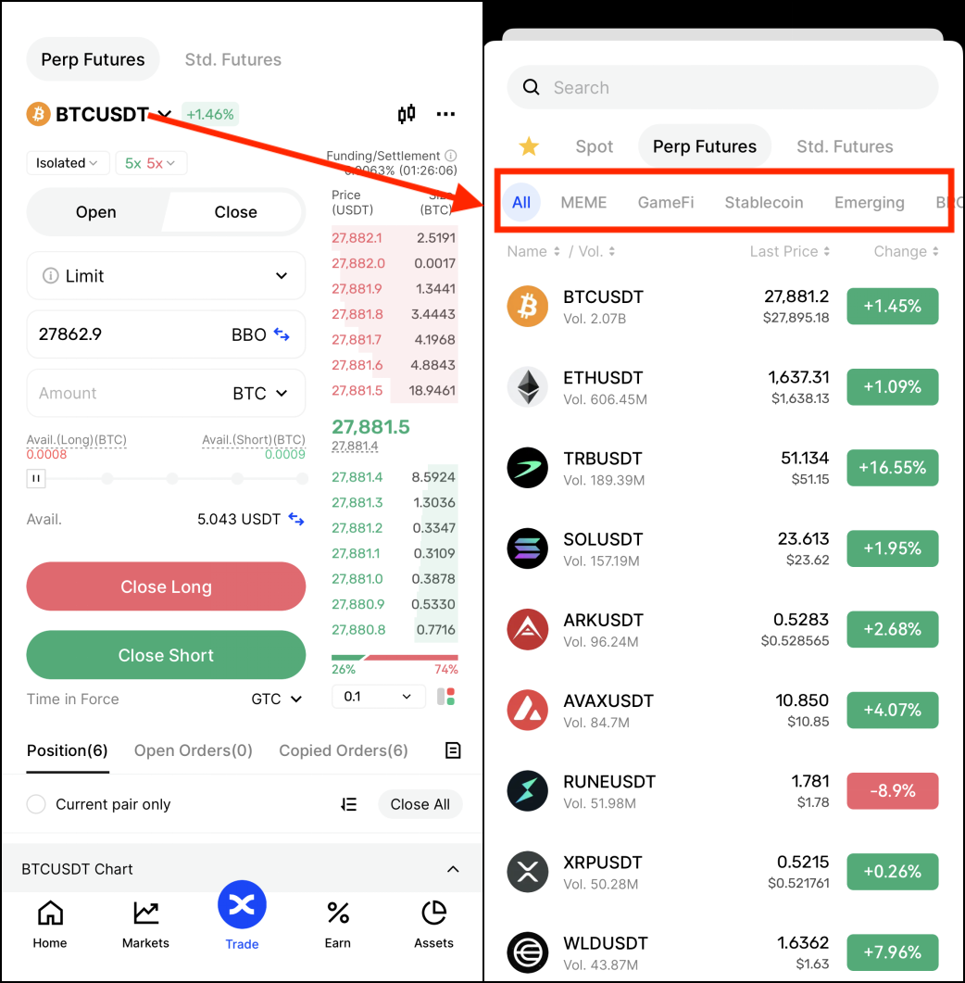Enable the Current pair only option
Screen dimensions: 965x983
pos(36,804)
